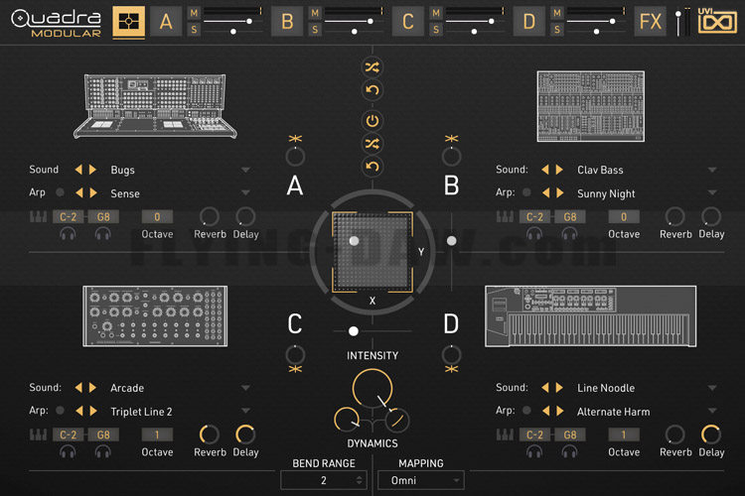This screenshot has width=745, height=496.
Task: Click the lower undo arrow above XY pad
Action: 372,166
